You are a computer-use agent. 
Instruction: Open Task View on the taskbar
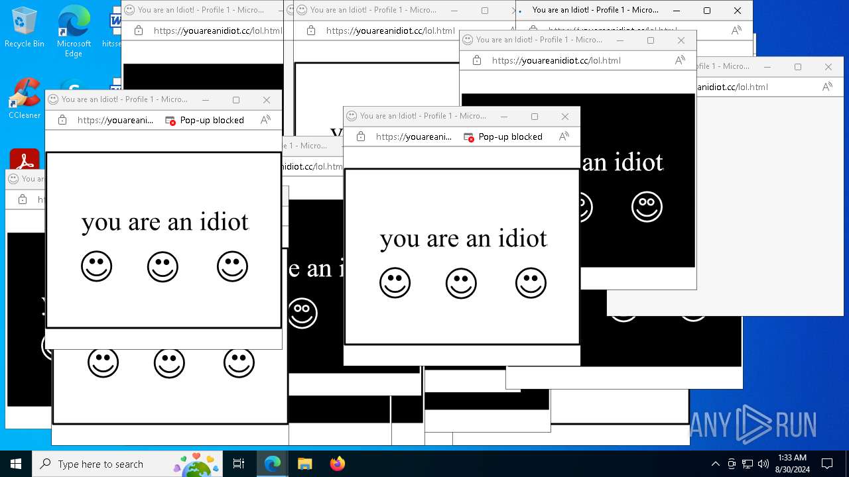pyautogui.click(x=239, y=464)
